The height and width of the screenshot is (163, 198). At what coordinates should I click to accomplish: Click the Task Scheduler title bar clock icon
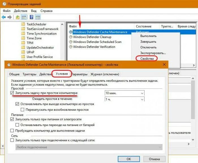[4, 4]
